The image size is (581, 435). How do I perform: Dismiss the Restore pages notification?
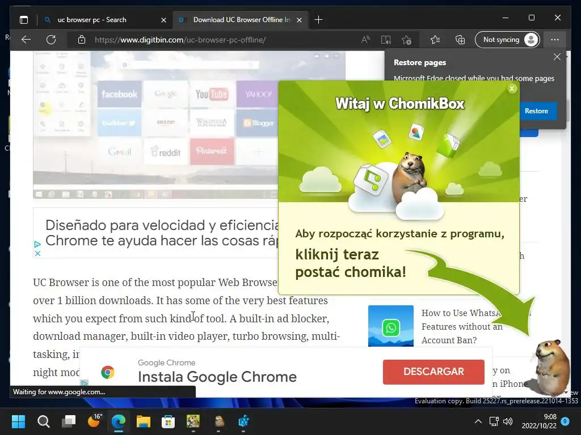coord(557,57)
